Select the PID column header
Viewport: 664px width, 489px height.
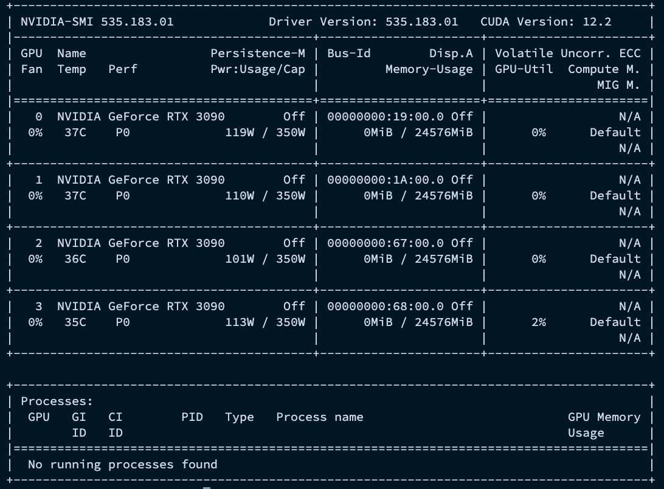pos(192,417)
